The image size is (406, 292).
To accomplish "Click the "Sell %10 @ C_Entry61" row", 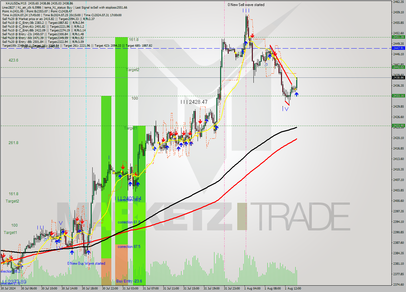I will (x=43, y=26).
